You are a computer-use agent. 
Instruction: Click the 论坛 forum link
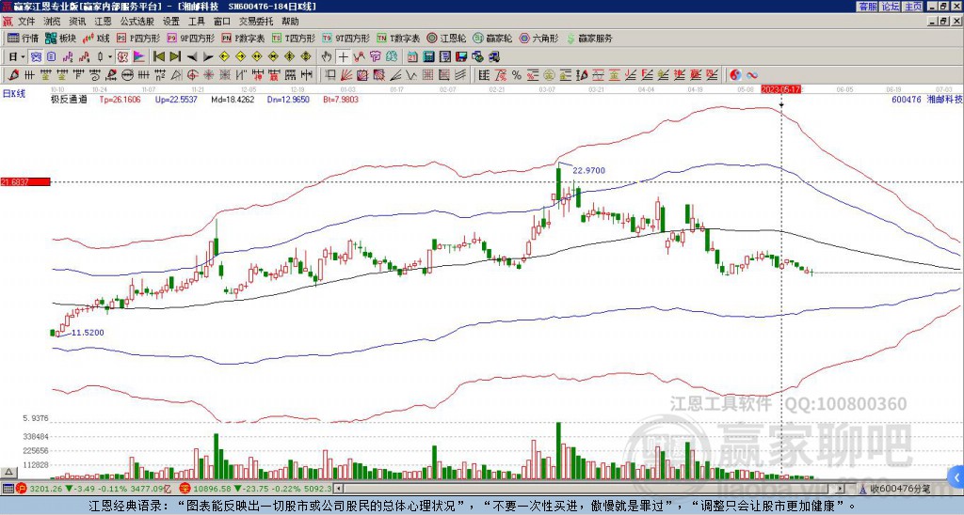pos(891,7)
